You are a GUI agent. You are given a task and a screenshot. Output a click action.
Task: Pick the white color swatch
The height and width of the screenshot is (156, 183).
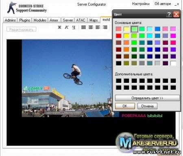173,63
